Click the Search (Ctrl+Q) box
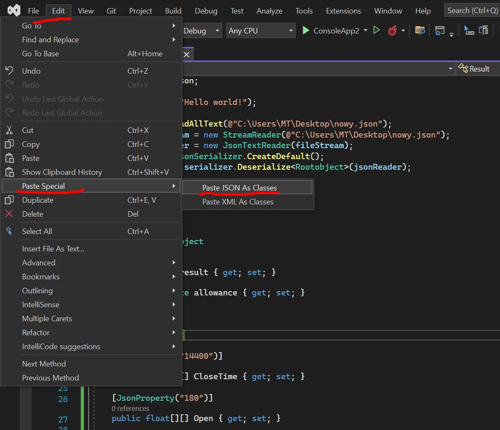 [x=472, y=11]
